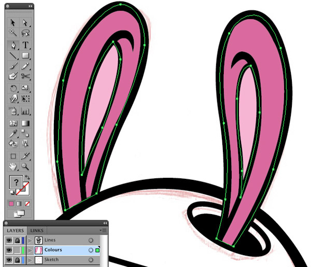Apply the None fill mode button

point(27,204)
